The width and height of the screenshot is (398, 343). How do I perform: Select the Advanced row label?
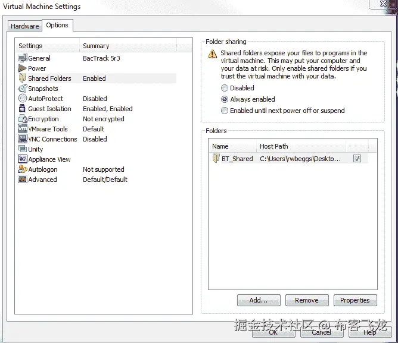point(42,180)
